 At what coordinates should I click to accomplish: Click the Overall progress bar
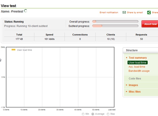[115, 22]
